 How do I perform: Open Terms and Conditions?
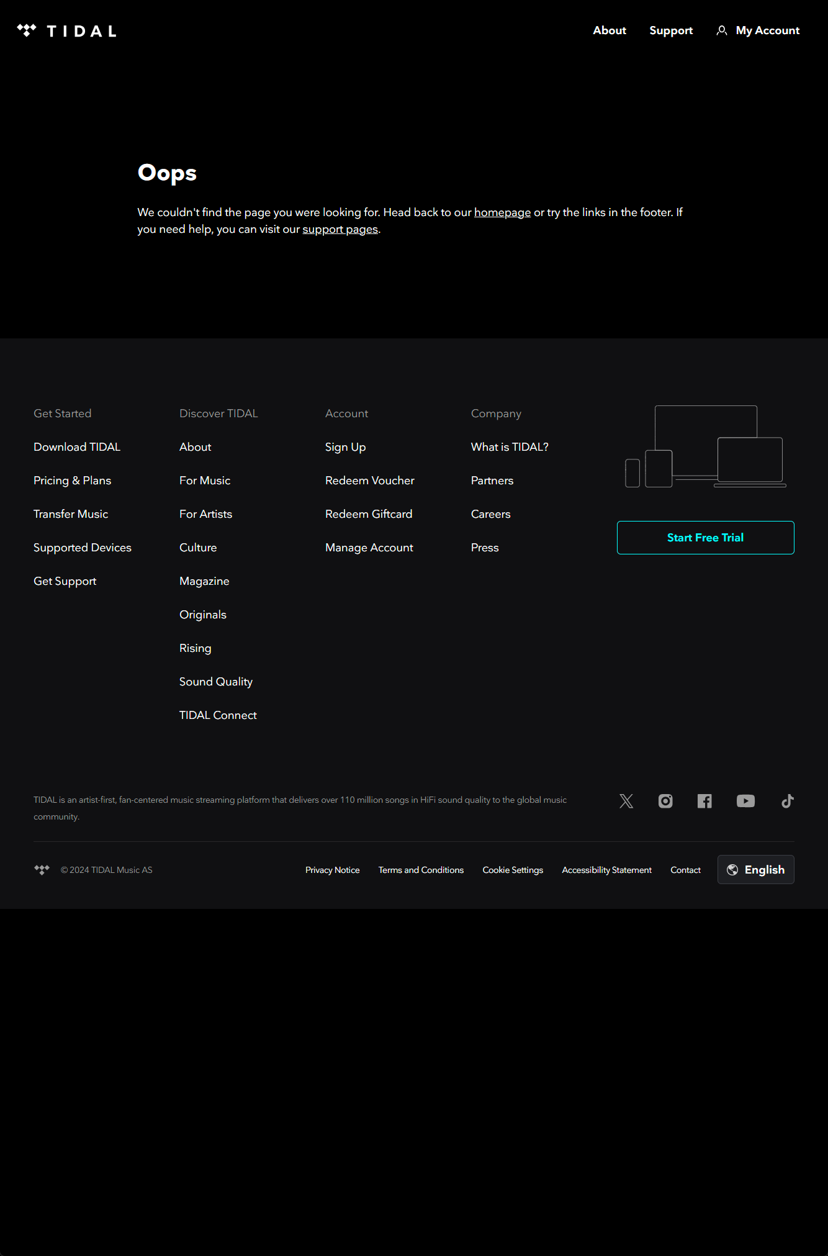421,870
